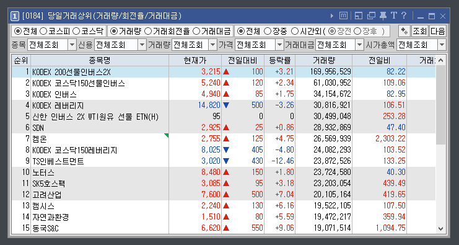Click the vertical scrollbar thumb
The image size is (459, 245).
coord(441,105)
